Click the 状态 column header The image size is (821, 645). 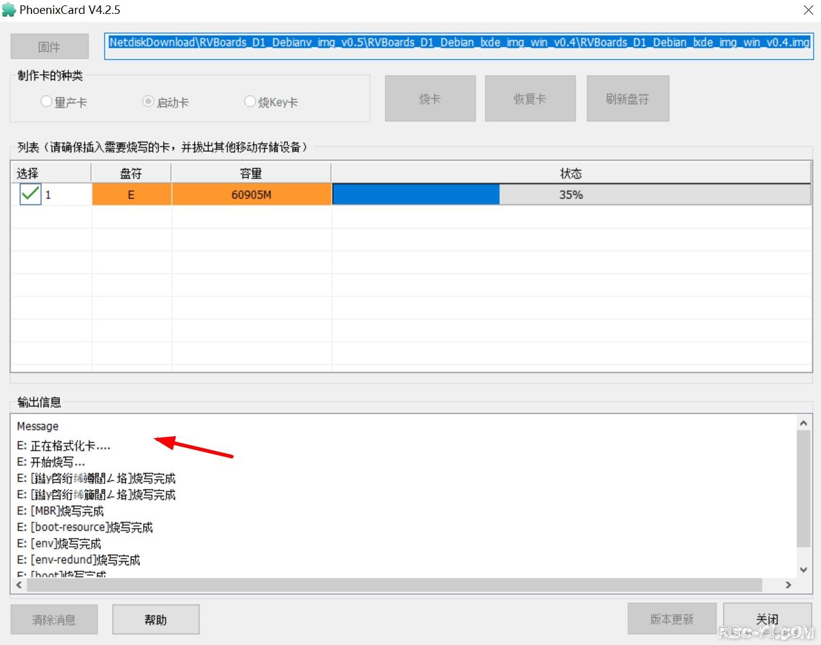571,174
